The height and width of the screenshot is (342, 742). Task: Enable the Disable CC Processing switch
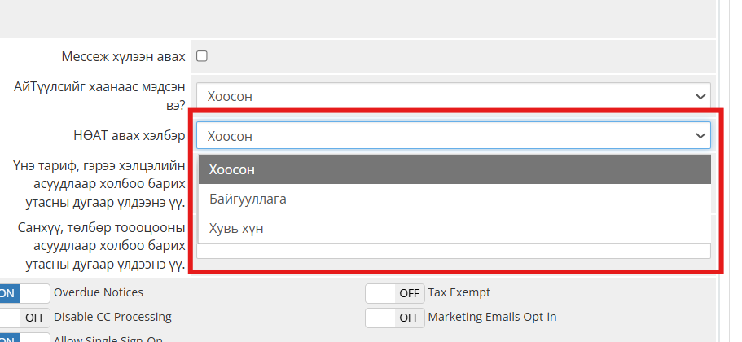[24, 317]
